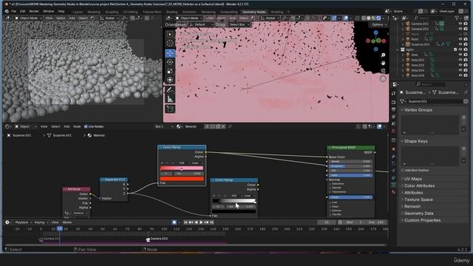Select the Annotate tool in the viewport toolbar
Image resolution: width=473 pixels, height=266 pixels.
click(170, 90)
